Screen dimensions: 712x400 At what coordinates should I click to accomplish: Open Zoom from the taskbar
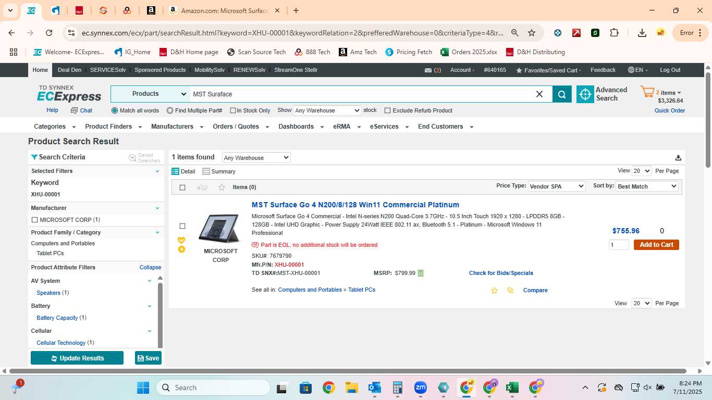(420, 387)
